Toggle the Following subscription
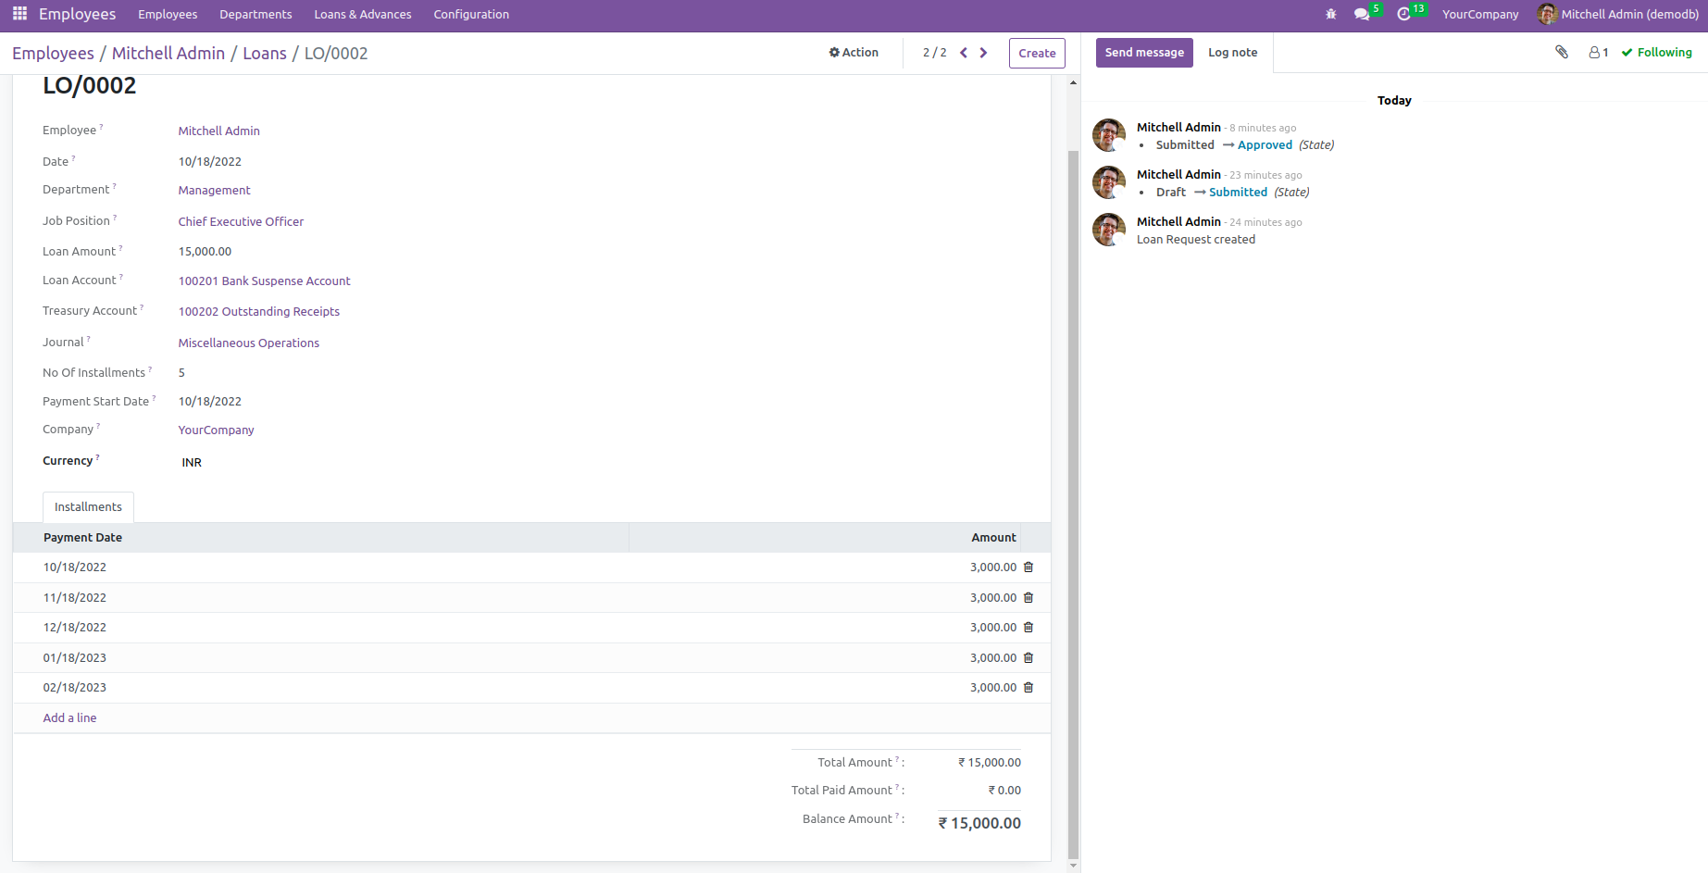The height and width of the screenshot is (873, 1708). 1656,53
